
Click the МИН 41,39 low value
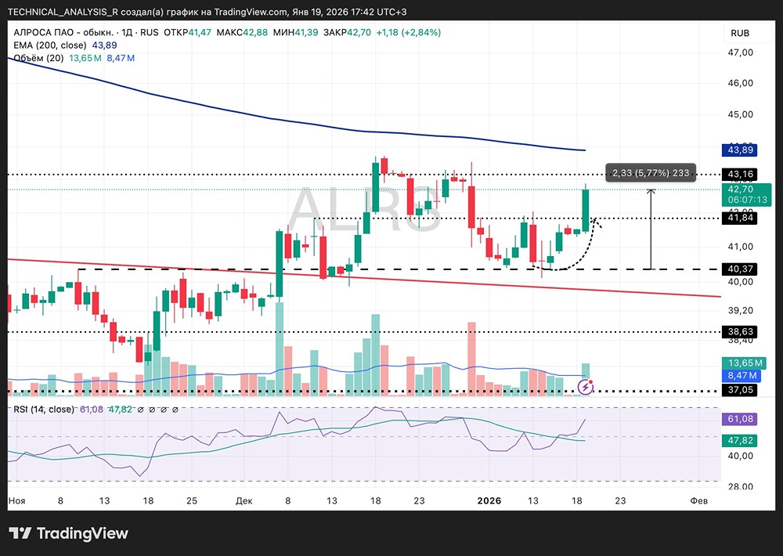[296, 32]
